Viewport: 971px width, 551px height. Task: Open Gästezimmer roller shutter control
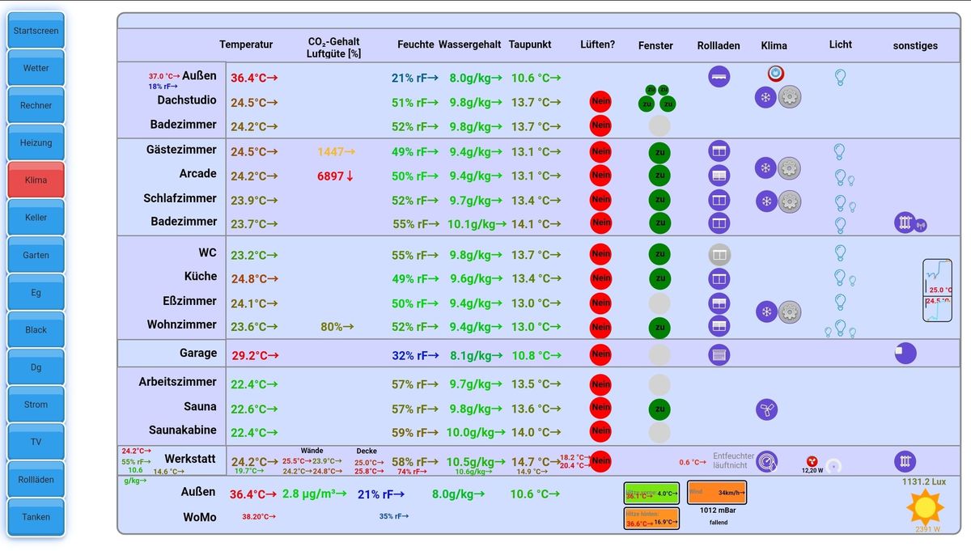719,151
